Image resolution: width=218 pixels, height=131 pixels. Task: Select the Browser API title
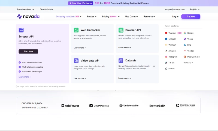click(133, 30)
